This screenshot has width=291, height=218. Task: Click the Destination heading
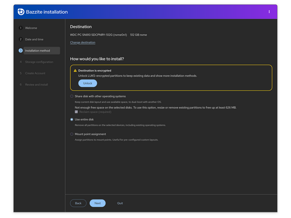[x=81, y=27]
